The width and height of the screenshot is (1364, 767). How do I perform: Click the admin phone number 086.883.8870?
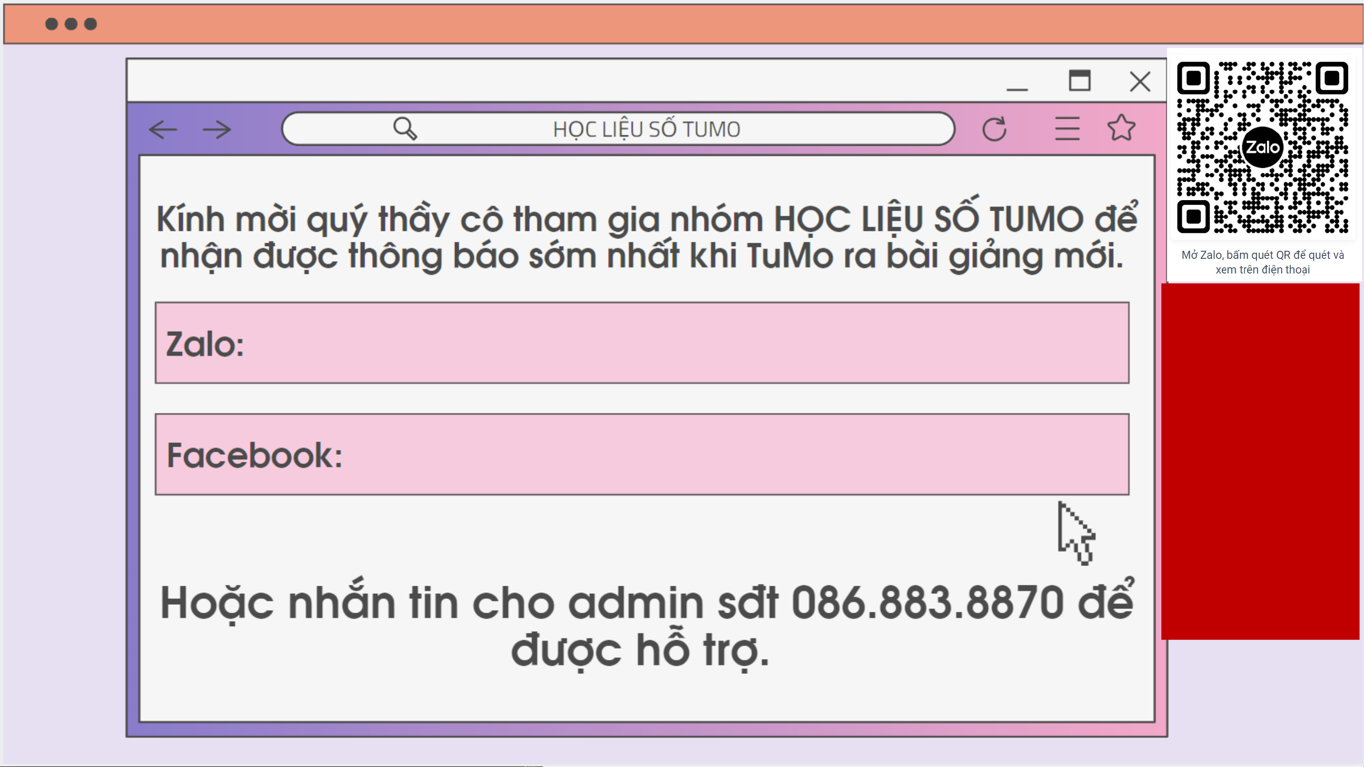pos(927,602)
